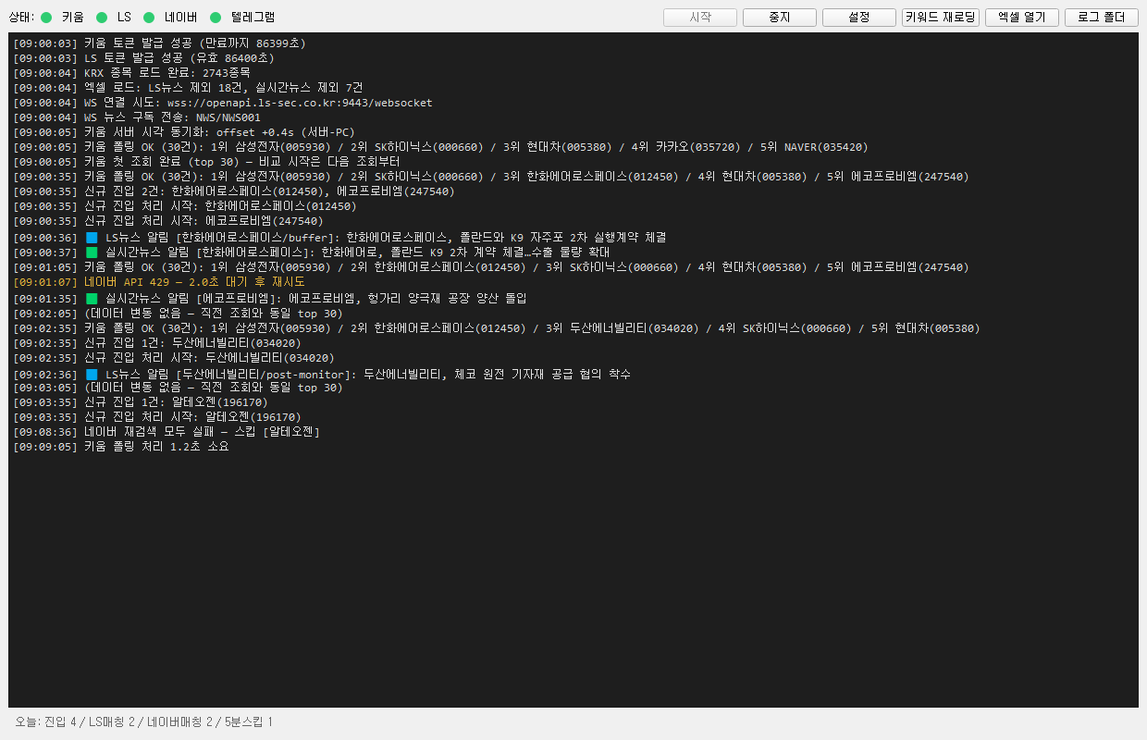
Task: Click the 신규 진입 처리 시작 한화에어로스페이스 line
Action: [x=185, y=206]
